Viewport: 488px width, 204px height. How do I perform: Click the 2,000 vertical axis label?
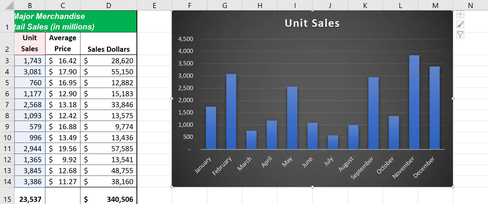186,100
